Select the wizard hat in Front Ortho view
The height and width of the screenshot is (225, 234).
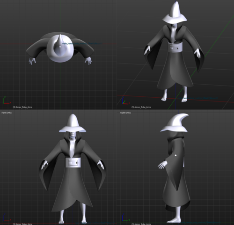[x=73, y=123]
